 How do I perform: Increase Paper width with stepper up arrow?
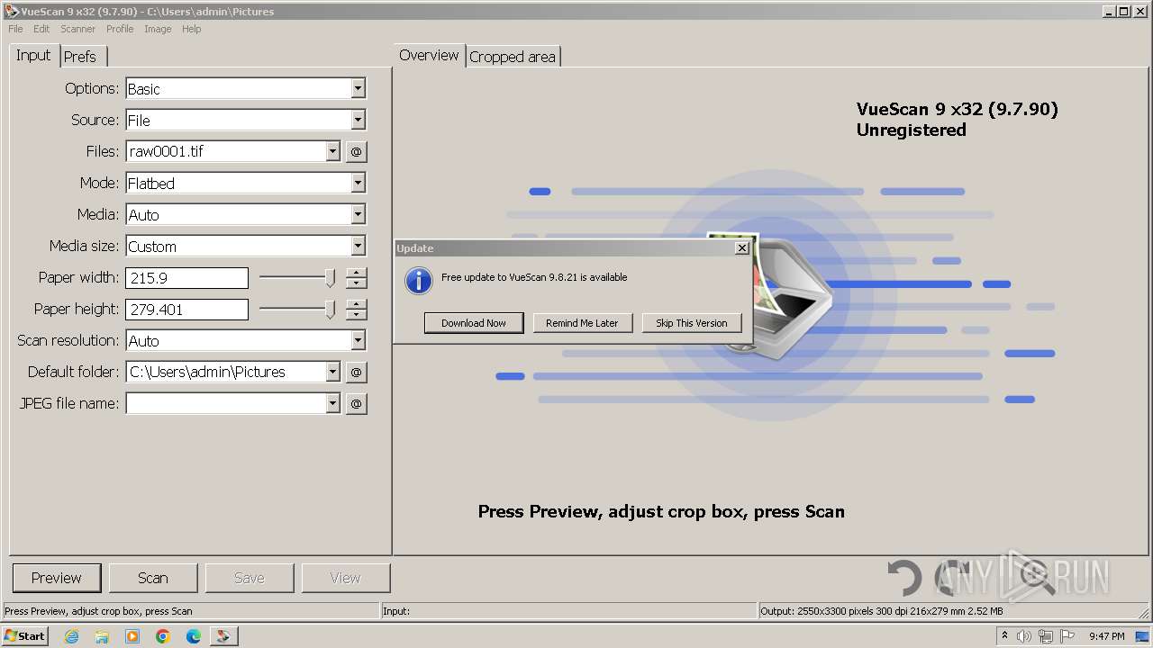click(357, 273)
